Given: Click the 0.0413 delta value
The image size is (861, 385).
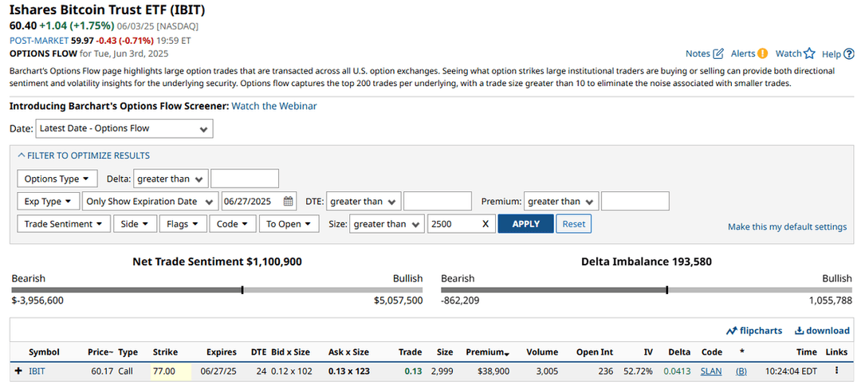Looking at the screenshot, I should click(x=677, y=371).
